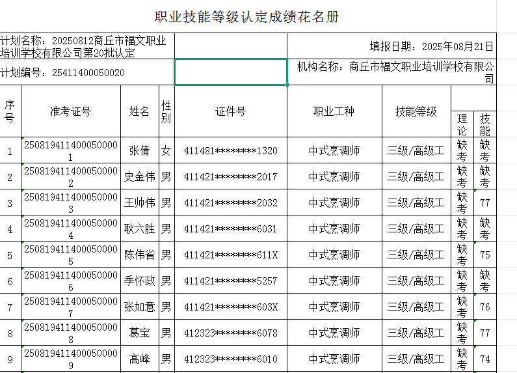This screenshot has height=373, width=517.
Task: Click the 技能等级 header cell
Action: (x=416, y=111)
